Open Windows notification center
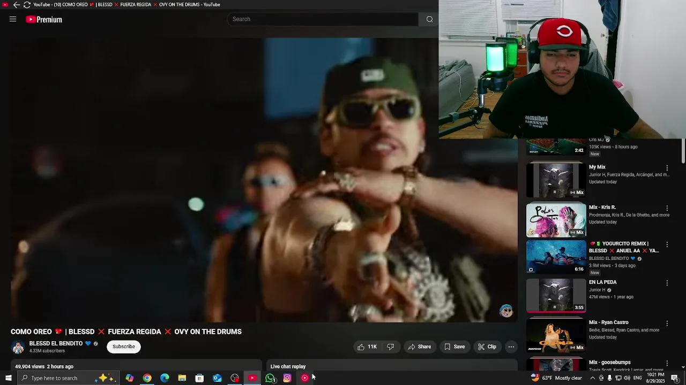Screen dimensions: 686x385 [675, 378]
